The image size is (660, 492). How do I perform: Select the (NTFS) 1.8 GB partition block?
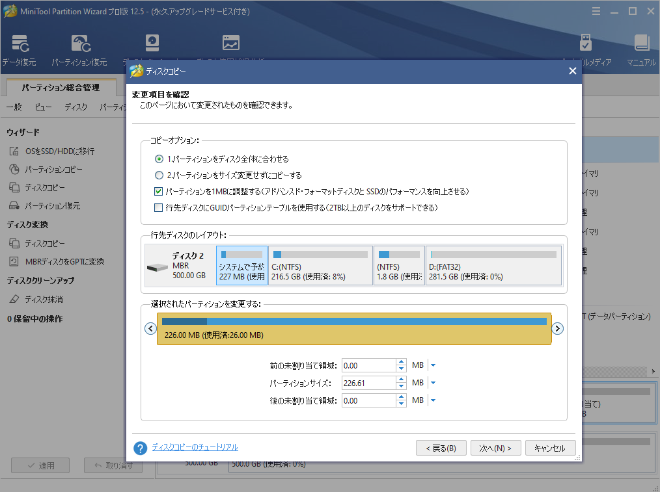coord(399,266)
